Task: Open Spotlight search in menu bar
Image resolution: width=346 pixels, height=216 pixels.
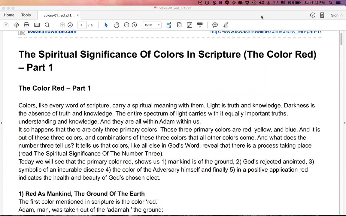Action: pyautogui.click(x=331, y=3)
